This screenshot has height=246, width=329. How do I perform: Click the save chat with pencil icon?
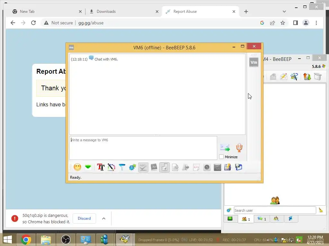(228, 167)
